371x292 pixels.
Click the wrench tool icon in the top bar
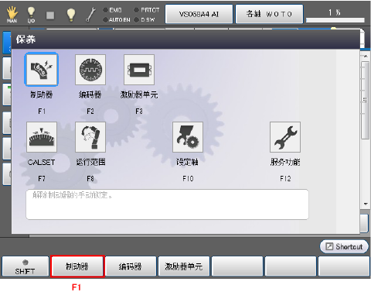point(90,15)
